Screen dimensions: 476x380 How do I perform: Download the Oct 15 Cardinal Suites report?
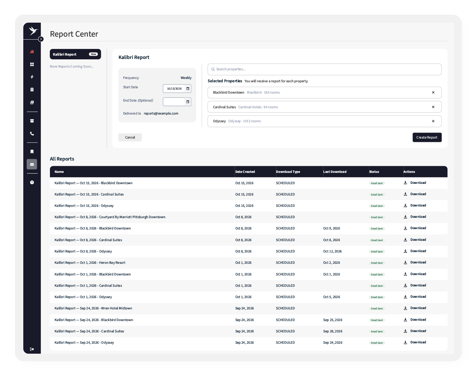[x=415, y=194]
